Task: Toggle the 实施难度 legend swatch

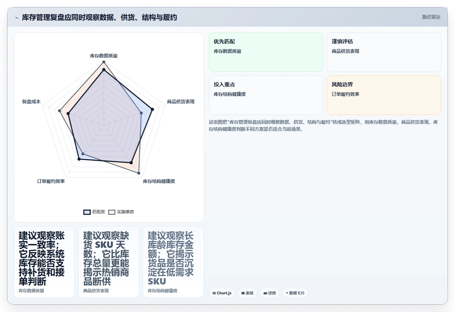Action: [112, 212]
